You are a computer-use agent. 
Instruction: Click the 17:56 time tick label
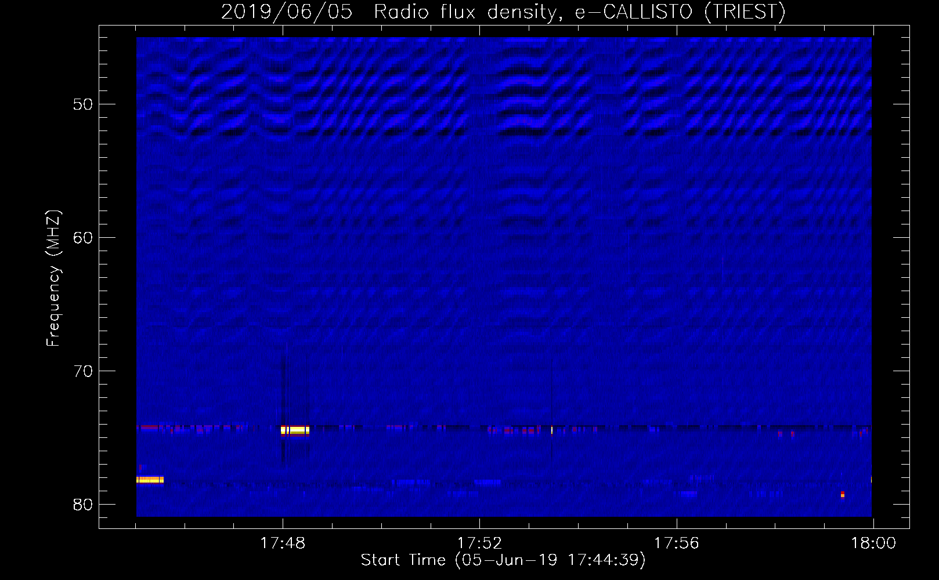point(676,543)
